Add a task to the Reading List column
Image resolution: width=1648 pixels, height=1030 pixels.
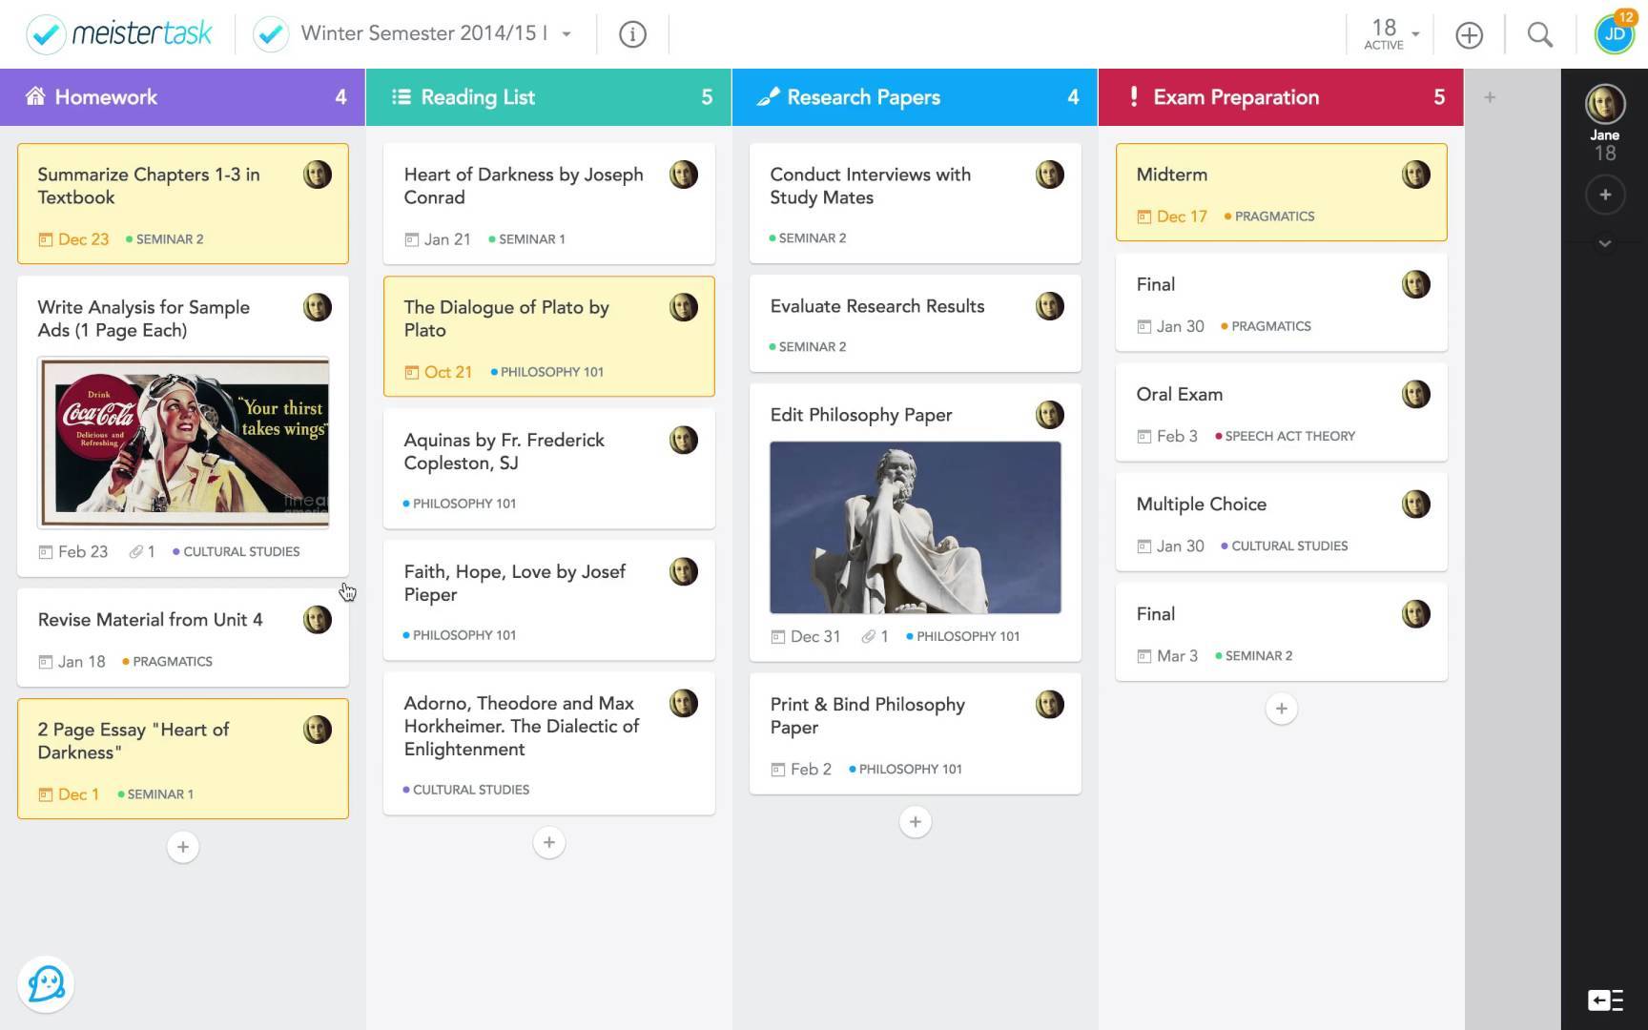coord(549,842)
